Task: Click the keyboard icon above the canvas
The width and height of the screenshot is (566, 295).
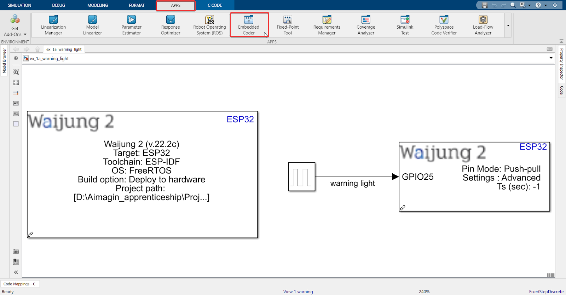Action: point(550,49)
